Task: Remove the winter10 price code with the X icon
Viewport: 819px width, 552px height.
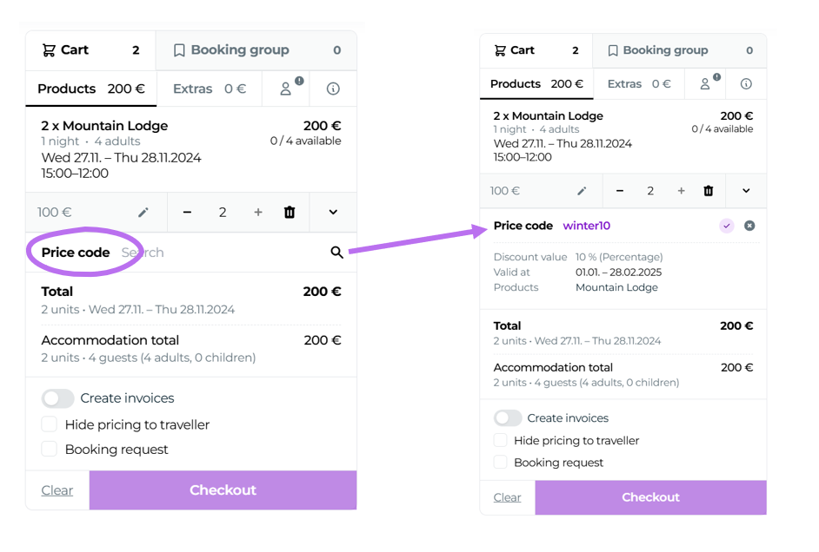Action: pyautogui.click(x=749, y=226)
